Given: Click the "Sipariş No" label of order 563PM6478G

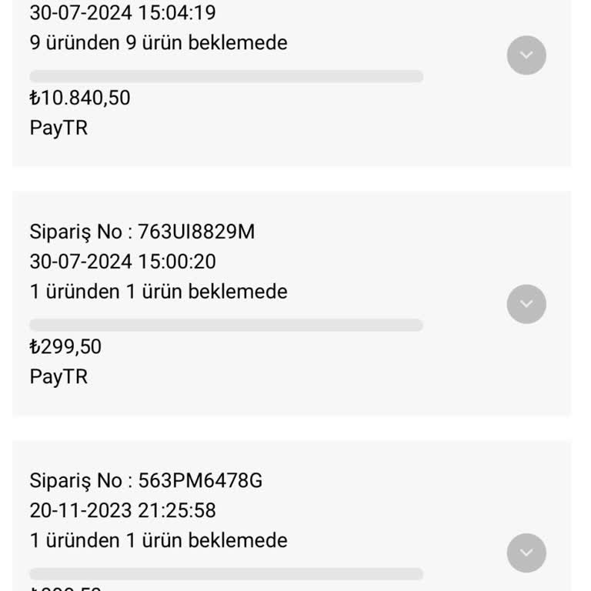Looking at the screenshot, I should (75, 481).
